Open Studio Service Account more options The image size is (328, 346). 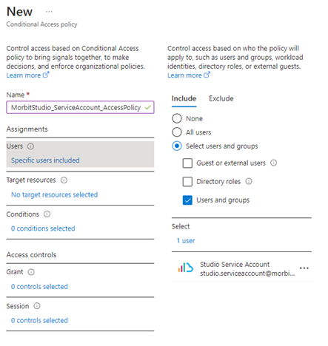304,268
